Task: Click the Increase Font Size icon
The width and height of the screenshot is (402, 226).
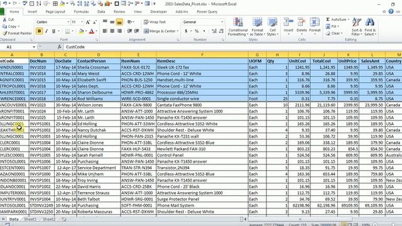Action: (88, 23)
